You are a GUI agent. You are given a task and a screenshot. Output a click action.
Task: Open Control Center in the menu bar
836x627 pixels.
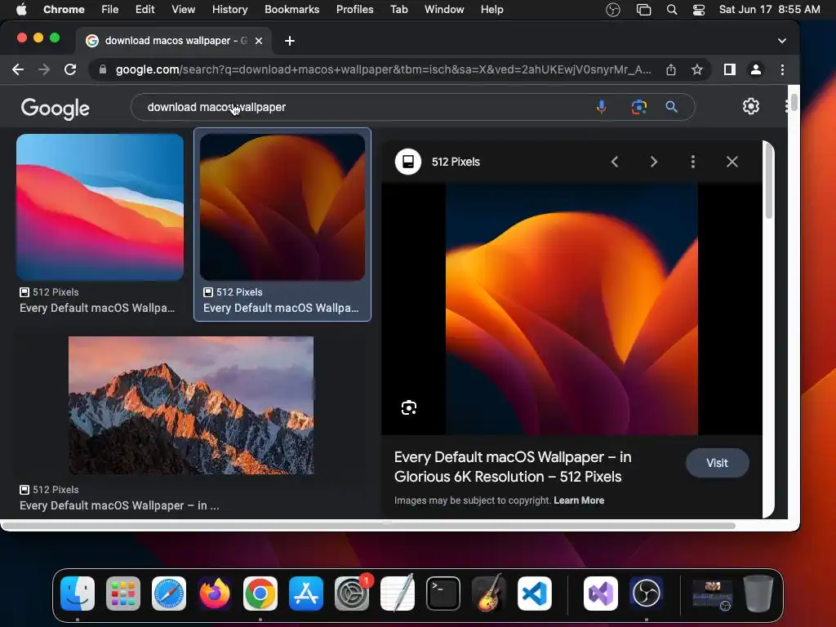[x=699, y=10]
